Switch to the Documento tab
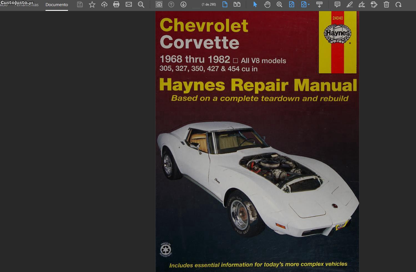 [57, 5]
